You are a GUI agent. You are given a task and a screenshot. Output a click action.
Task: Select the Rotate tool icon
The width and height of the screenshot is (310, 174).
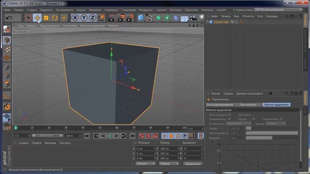pos(55,18)
